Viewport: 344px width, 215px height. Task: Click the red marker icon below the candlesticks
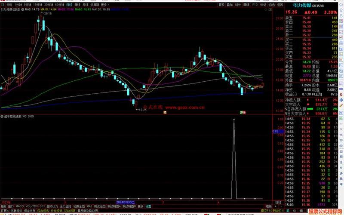[165, 113]
